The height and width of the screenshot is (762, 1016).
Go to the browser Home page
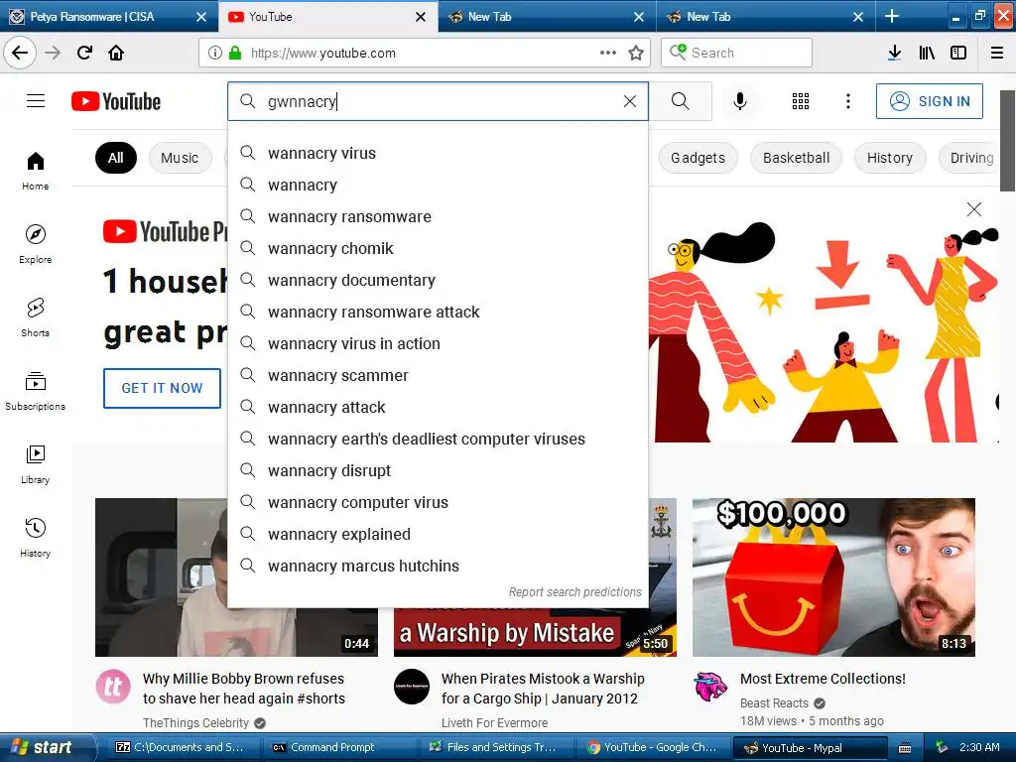[116, 53]
